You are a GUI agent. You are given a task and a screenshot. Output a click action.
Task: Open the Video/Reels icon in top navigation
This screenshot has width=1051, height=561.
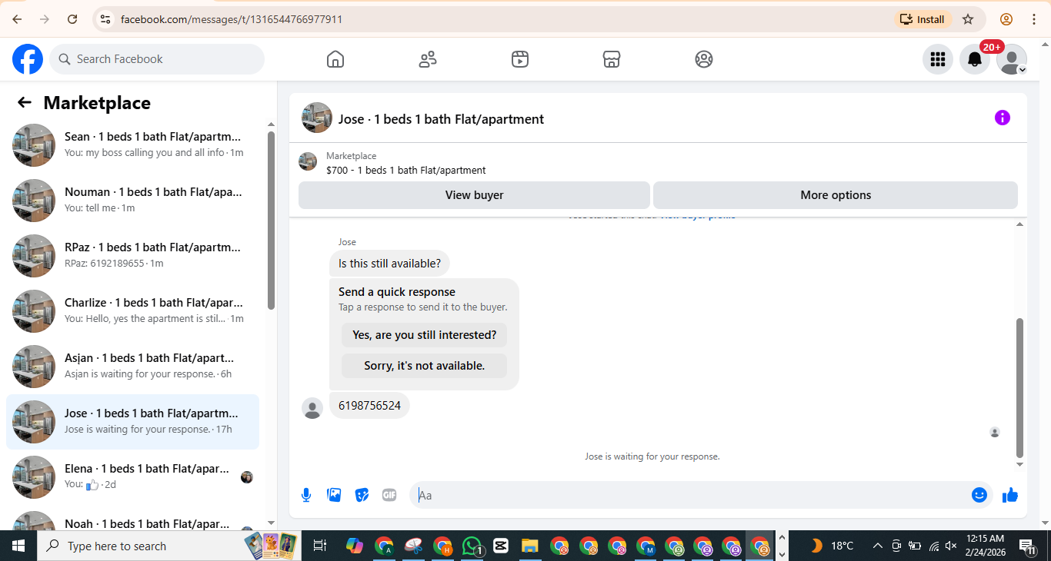click(520, 59)
